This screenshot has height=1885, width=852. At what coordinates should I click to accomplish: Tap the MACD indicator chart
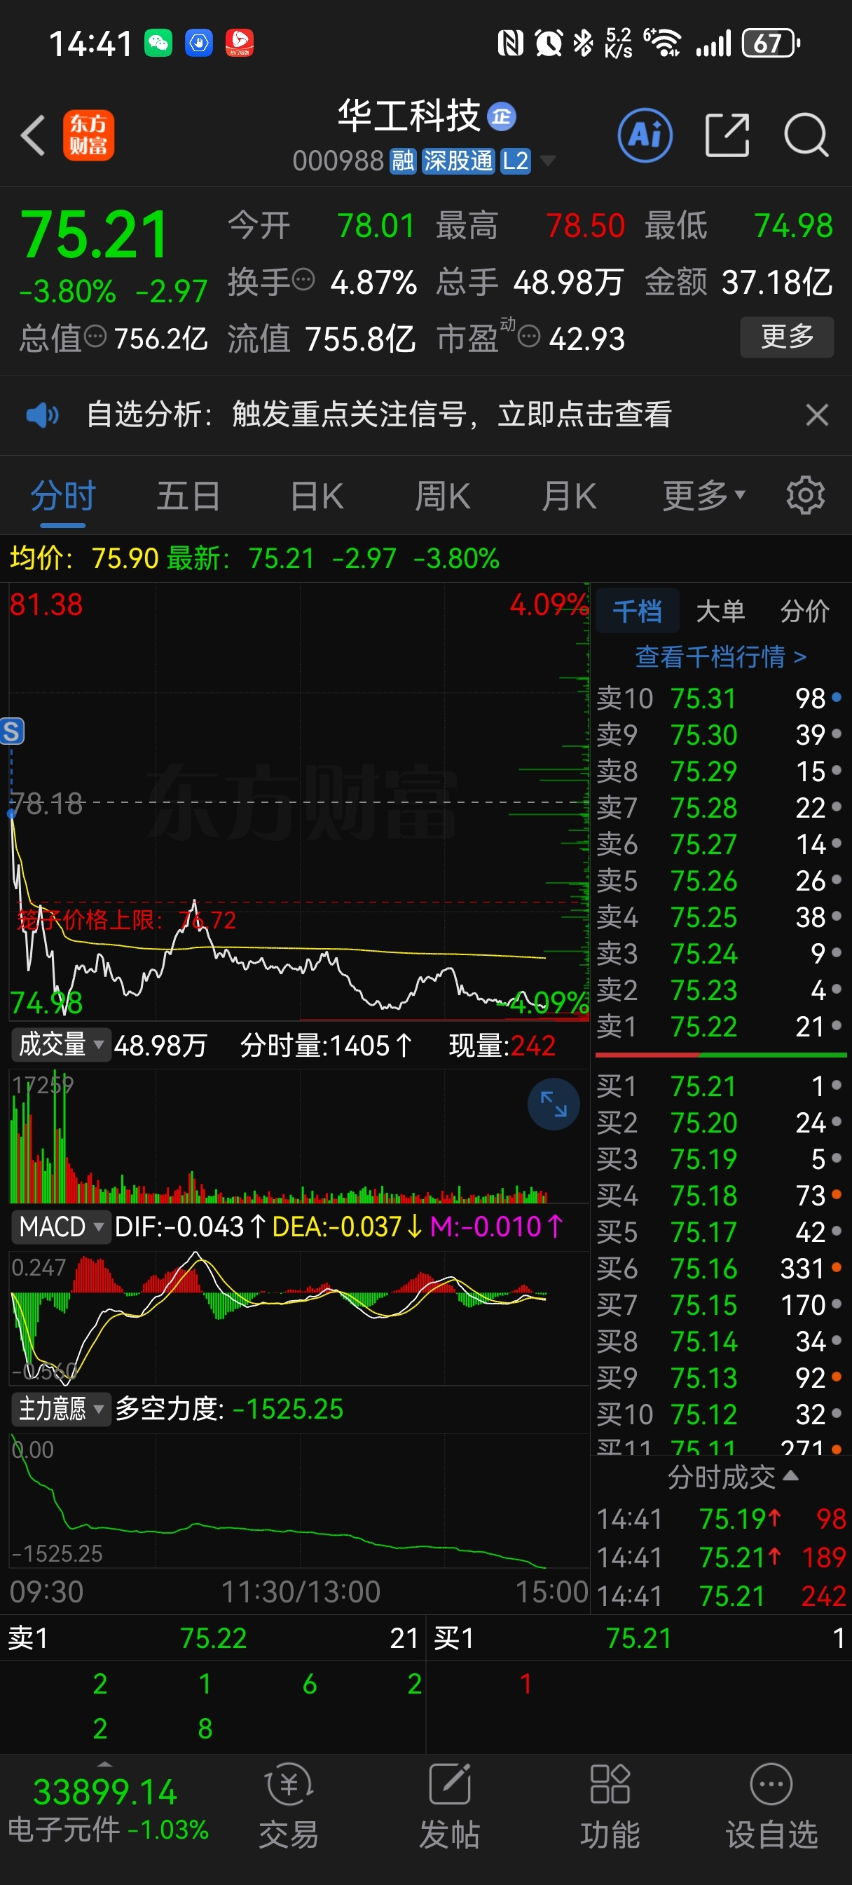(298, 1317)
